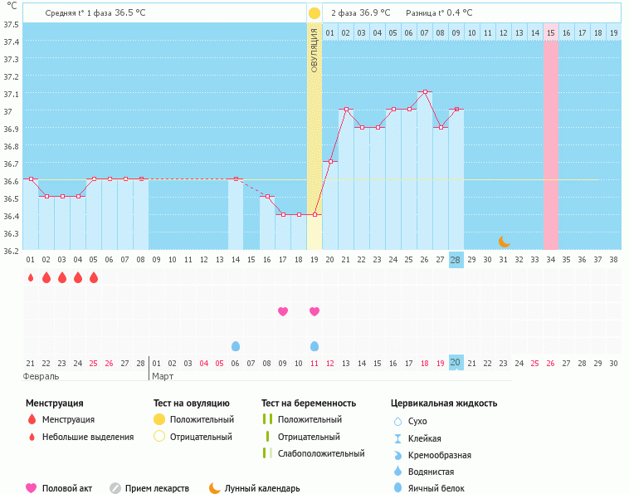Select the highlighted cycle day 28 cell

click(x=456, y=259)
